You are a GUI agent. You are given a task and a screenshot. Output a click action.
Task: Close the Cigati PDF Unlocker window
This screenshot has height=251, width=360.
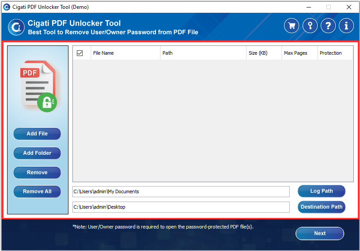pos(349,7)
